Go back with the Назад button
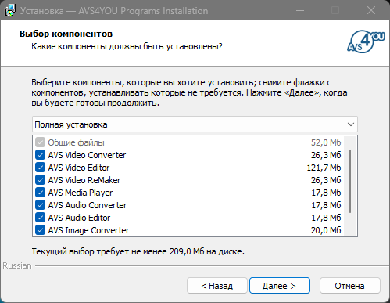Image resolution: width=390 pixels, height=303 pixels. [x=217, y=286]
